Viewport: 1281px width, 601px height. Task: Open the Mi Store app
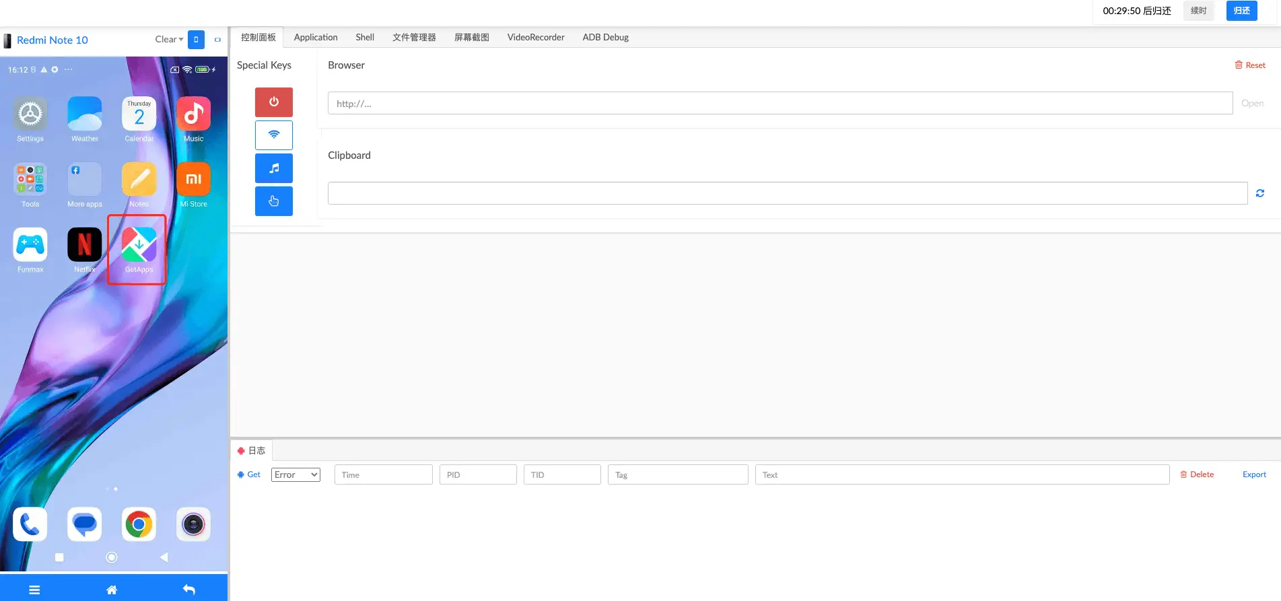[193, 181]
